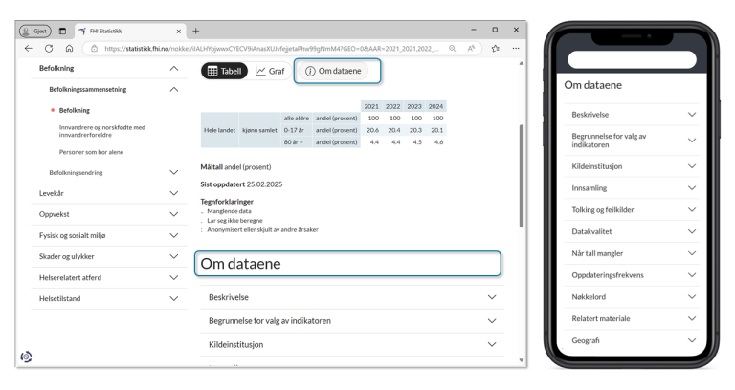Open browser settings three-dots menu
This screenshot has width=735, height=390.
516,48
